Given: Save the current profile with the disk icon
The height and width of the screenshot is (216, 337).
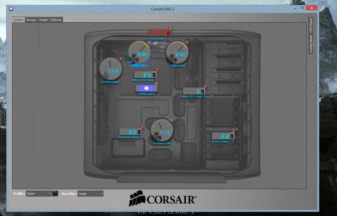Looking at the screenshot, I should (55, 193).
